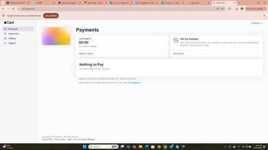This screenshot has height=150, width=268.
Task: Open Payments in the Apple Card sidebar
Action: 18,29
